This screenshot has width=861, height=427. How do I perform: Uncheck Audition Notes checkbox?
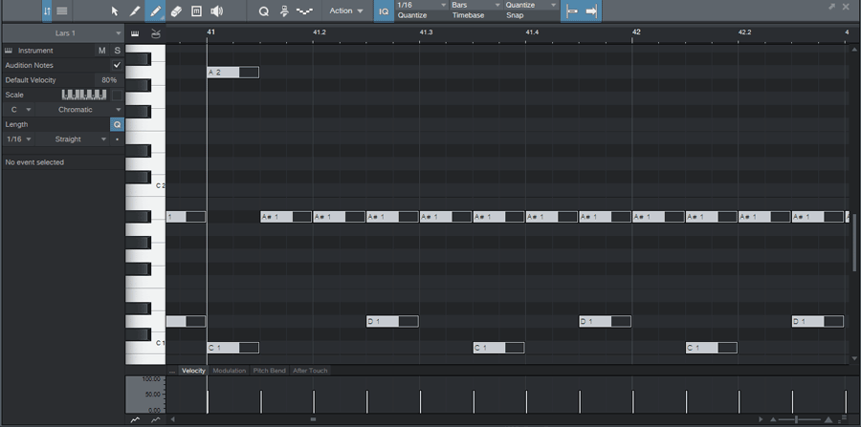(x=117, y=65)
